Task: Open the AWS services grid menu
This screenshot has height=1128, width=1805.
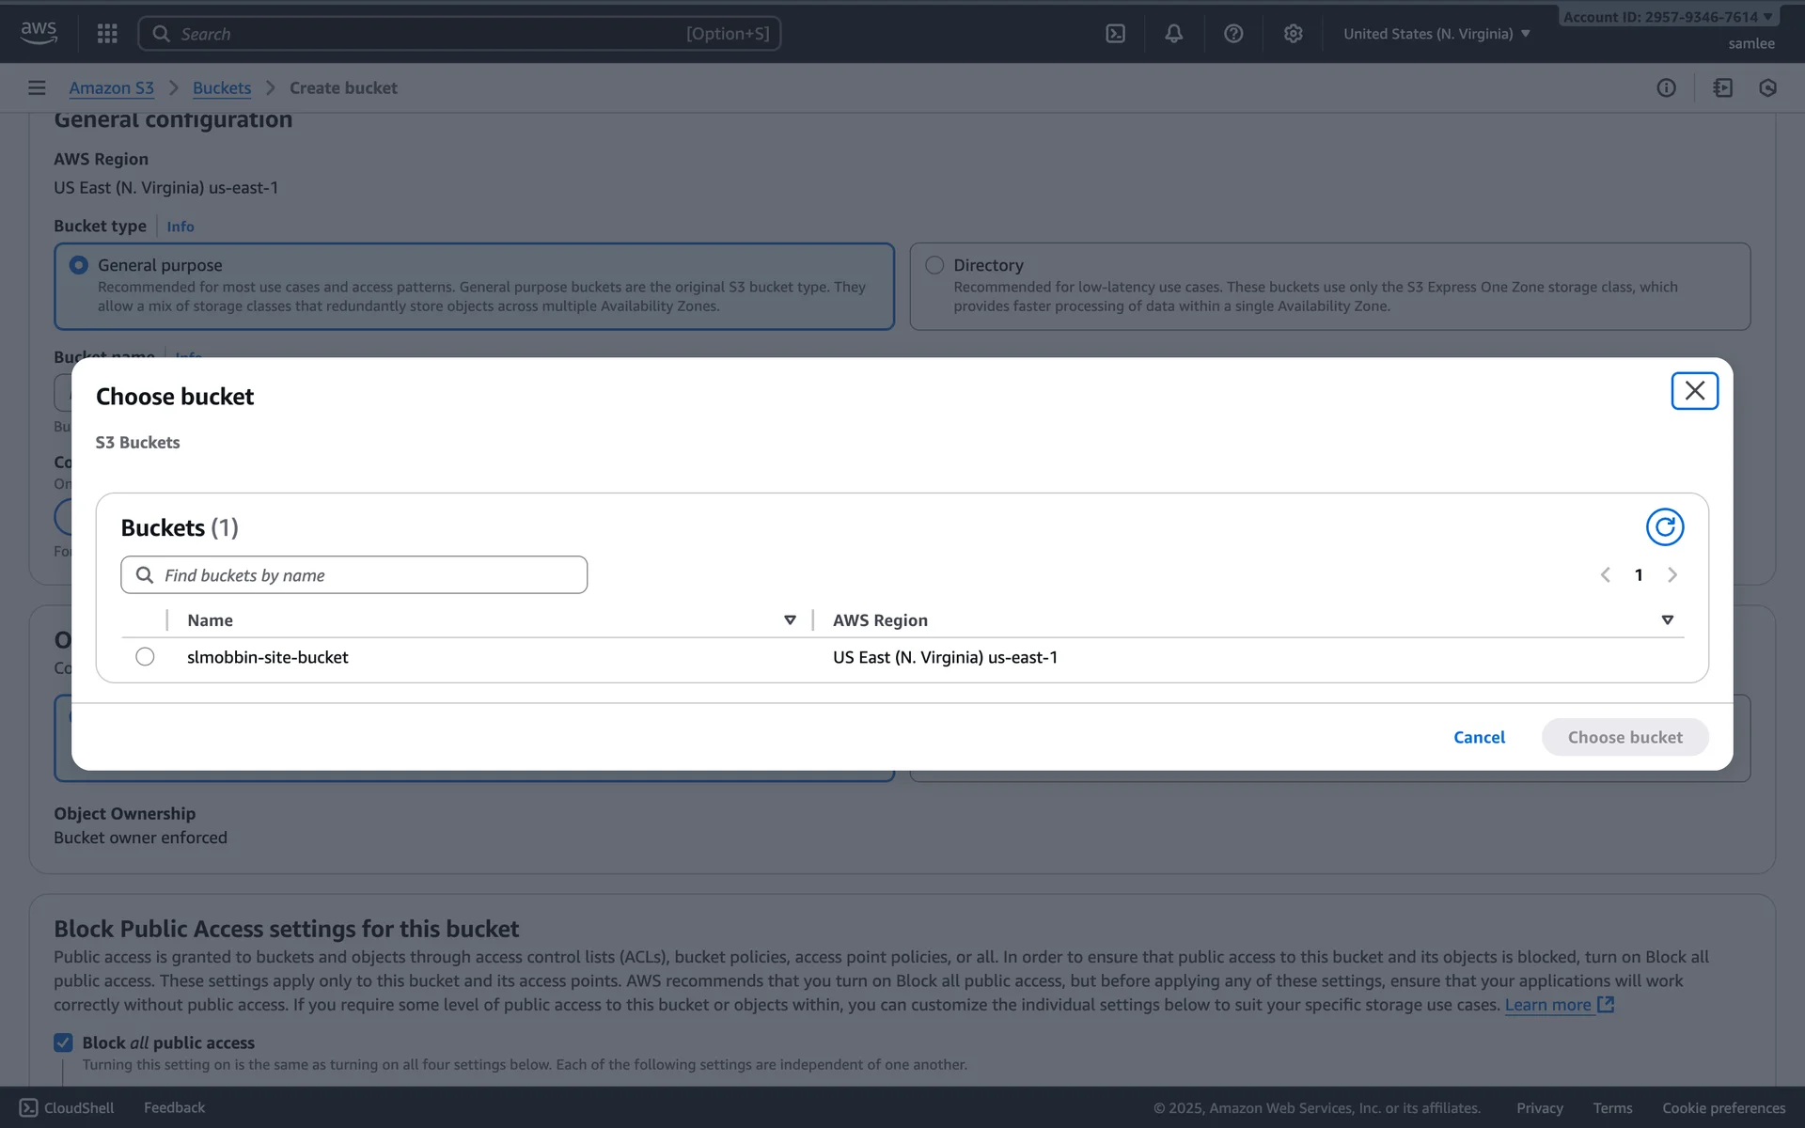Action: [107, 34]
